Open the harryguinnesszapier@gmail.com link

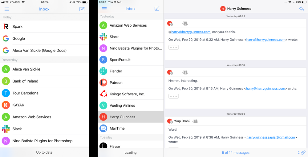(x=271, y=137)
